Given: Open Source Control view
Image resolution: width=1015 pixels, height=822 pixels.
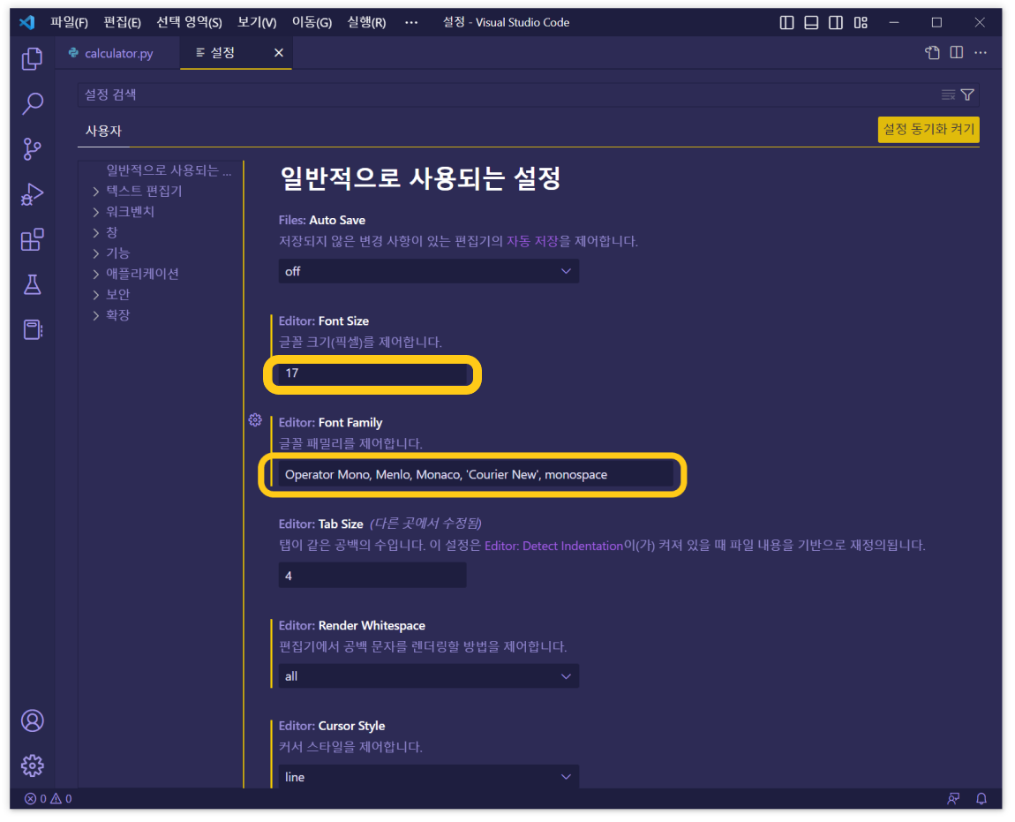Looking at the screenshot, I should point(33,149).
